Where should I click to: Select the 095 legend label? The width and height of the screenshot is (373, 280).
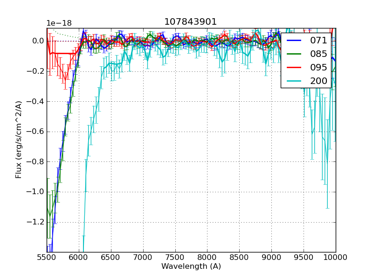(318, 68)
